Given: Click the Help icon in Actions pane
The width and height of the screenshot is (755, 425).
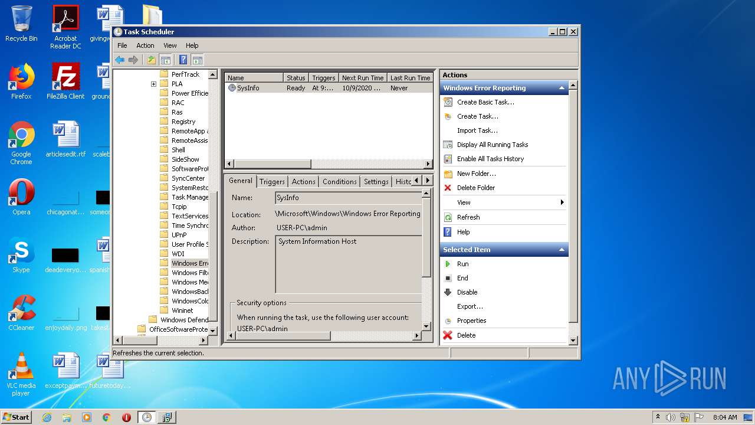Looking at the screenshot, I should pos(448,232).
